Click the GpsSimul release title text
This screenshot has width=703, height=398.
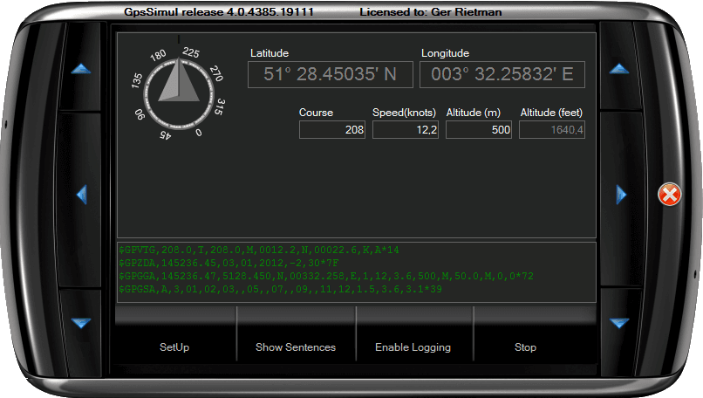tap(219, 11)
